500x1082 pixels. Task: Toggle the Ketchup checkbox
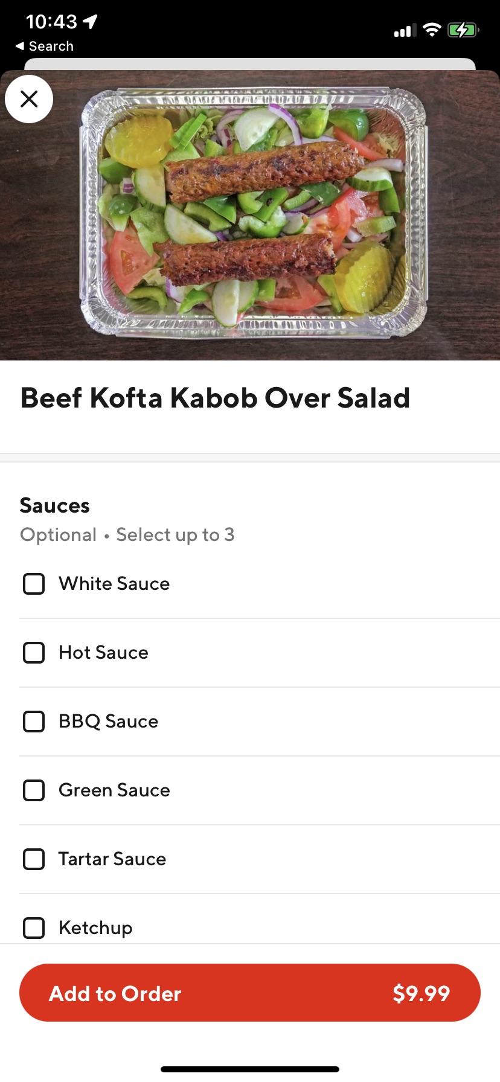pyautogui.click(x=34, y=928)
